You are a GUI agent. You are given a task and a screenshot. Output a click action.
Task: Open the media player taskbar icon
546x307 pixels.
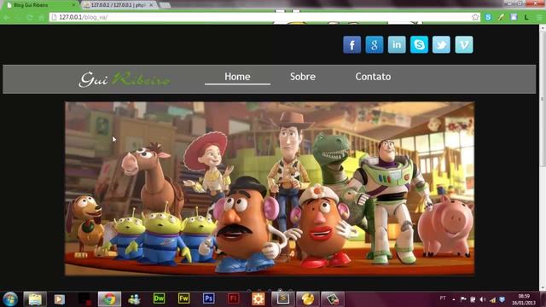pyautogui.click(x=60, y=299)
